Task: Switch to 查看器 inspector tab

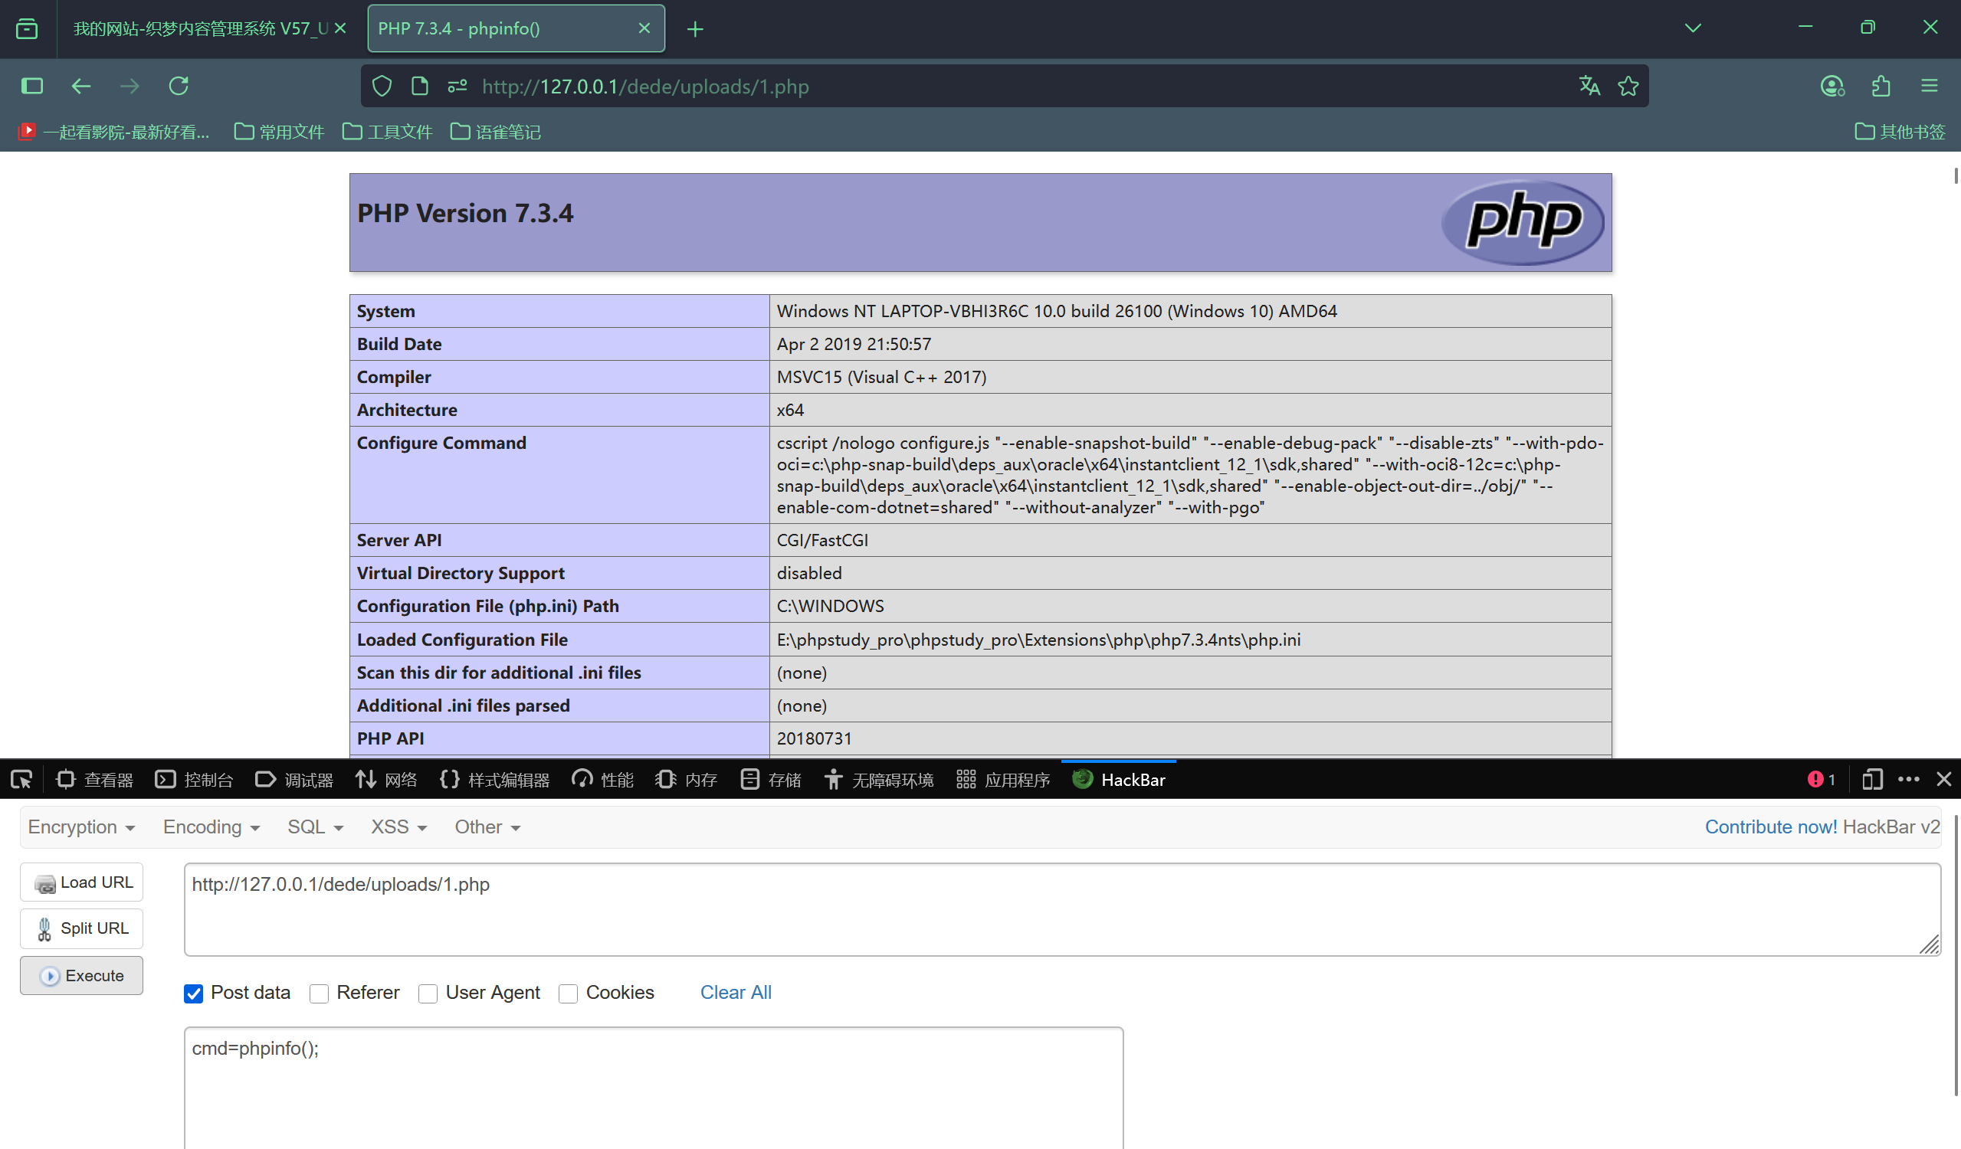Action: point(95,780)
